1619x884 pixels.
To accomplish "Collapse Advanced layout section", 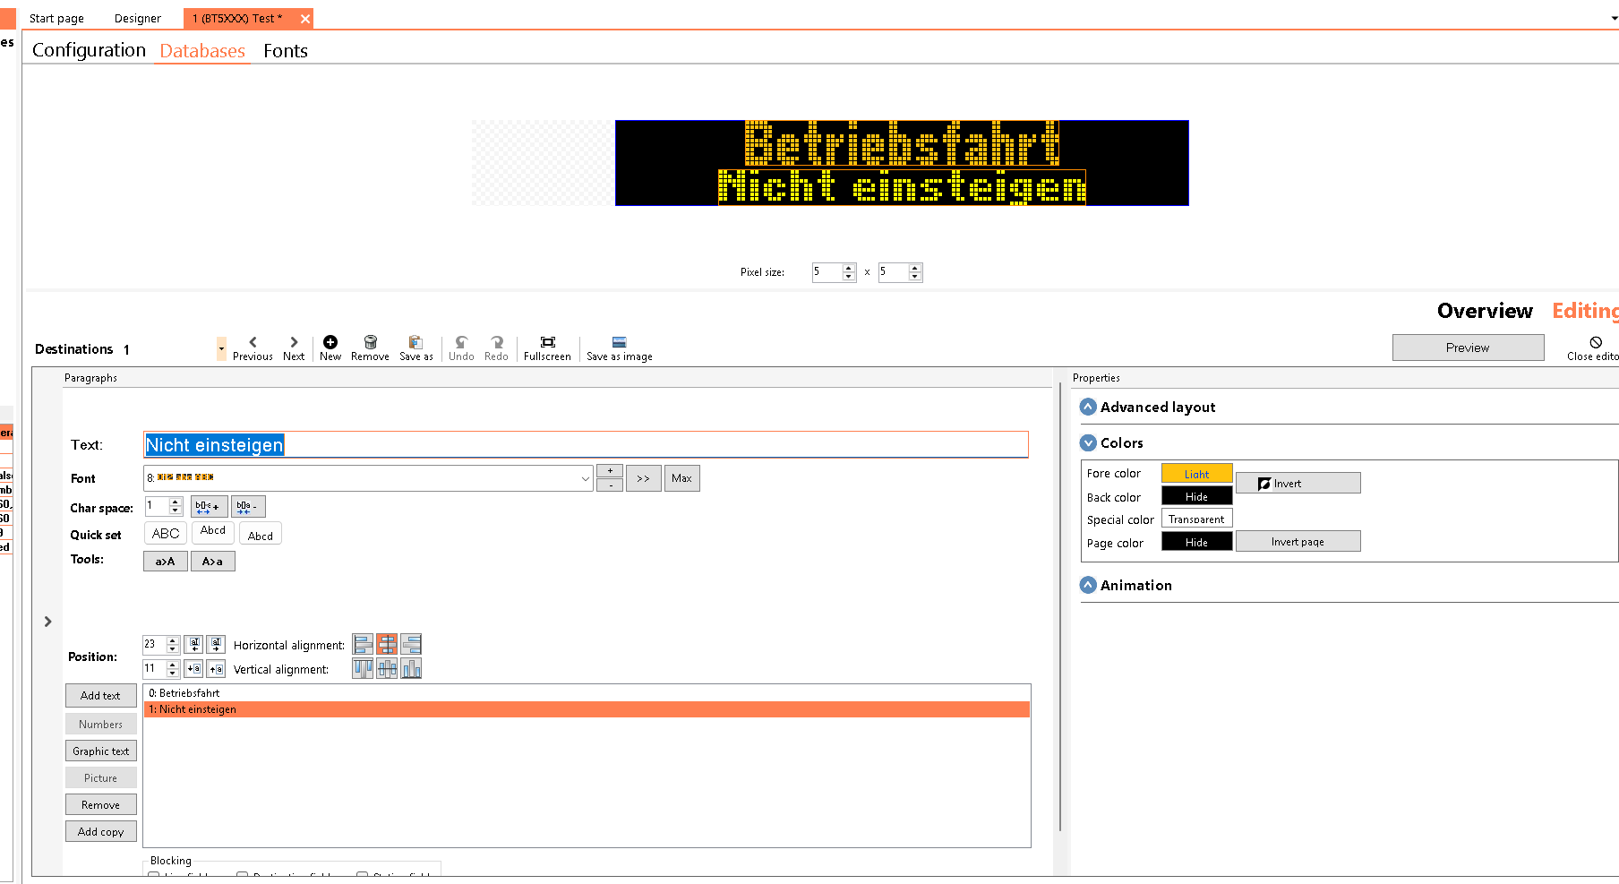I will (1088, 407).
